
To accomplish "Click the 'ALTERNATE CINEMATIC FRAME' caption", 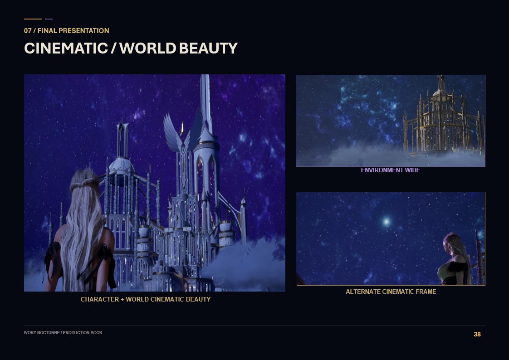I will pos(391,292).
